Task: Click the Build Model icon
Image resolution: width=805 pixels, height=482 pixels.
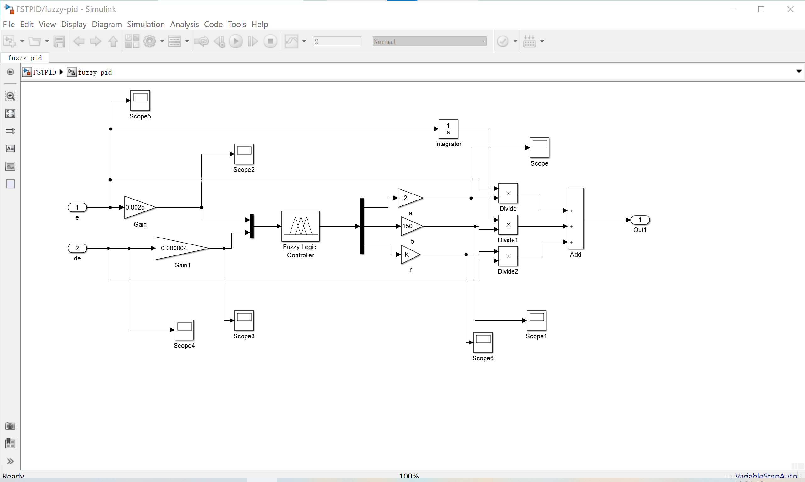Action: coord(530,41)
